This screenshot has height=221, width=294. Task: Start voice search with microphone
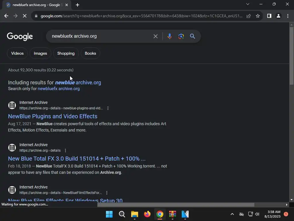169,36
